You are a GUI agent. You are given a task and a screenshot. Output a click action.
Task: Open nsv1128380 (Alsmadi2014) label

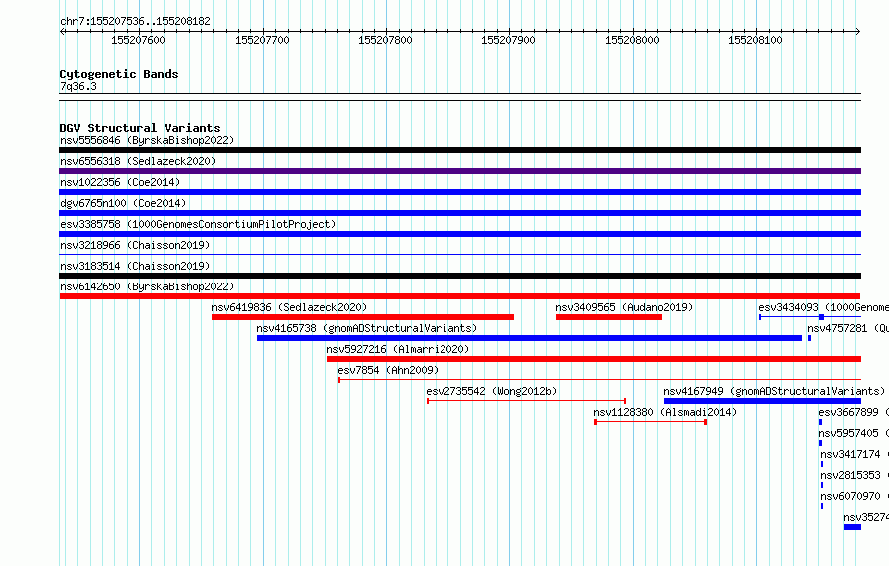pyautogui.click(x=665, y=412)
